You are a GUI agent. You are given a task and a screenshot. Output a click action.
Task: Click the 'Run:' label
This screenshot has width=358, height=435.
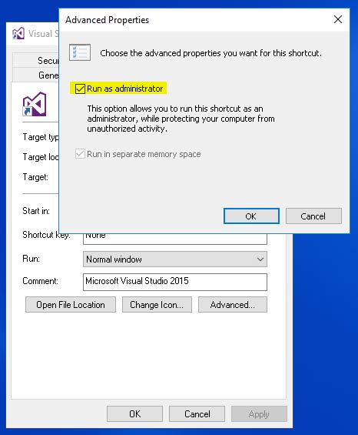click(x=31, y=259)
